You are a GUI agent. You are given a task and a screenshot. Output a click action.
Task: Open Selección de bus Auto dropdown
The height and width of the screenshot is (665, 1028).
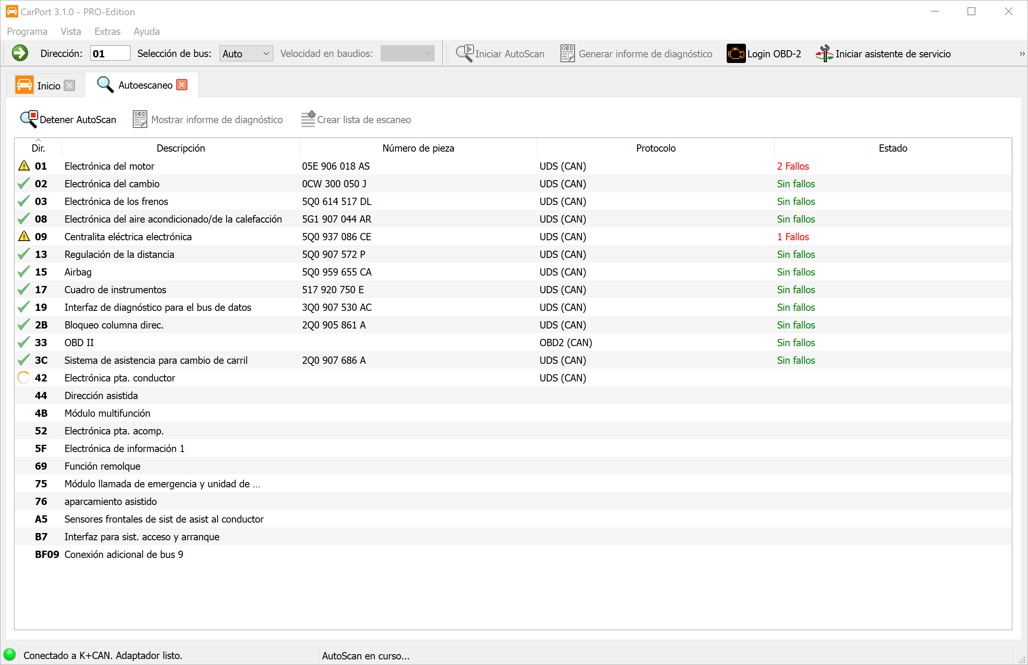(x=246, y=54)
